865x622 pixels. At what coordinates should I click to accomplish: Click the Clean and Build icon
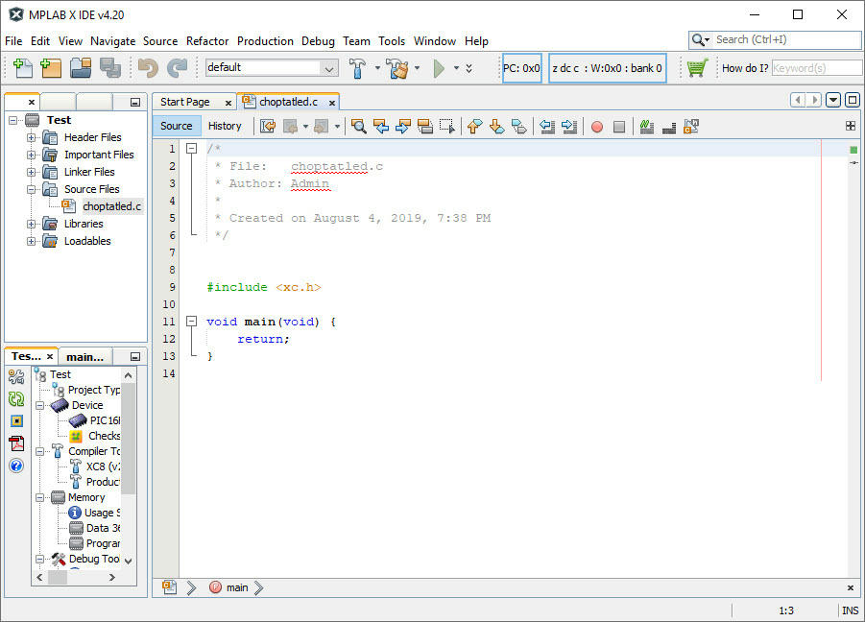coord(397,68)
